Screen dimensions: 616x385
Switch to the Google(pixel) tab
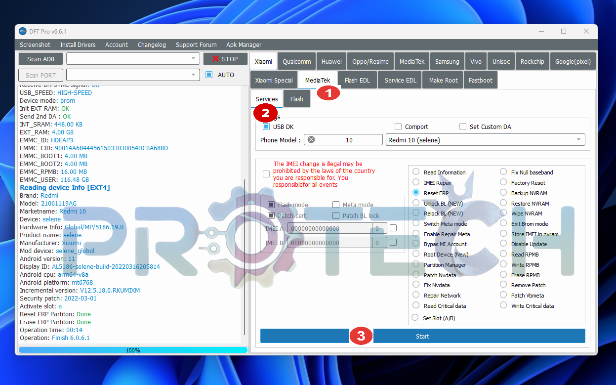coord(573,61)
